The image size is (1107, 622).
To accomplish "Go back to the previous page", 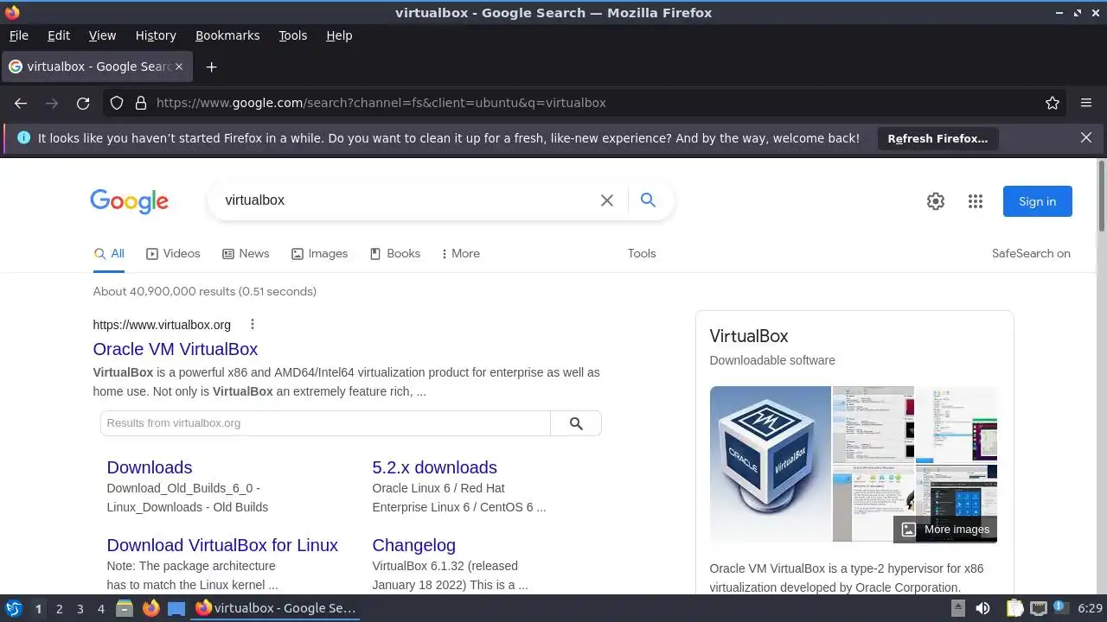I will click(x=21, y=103).
